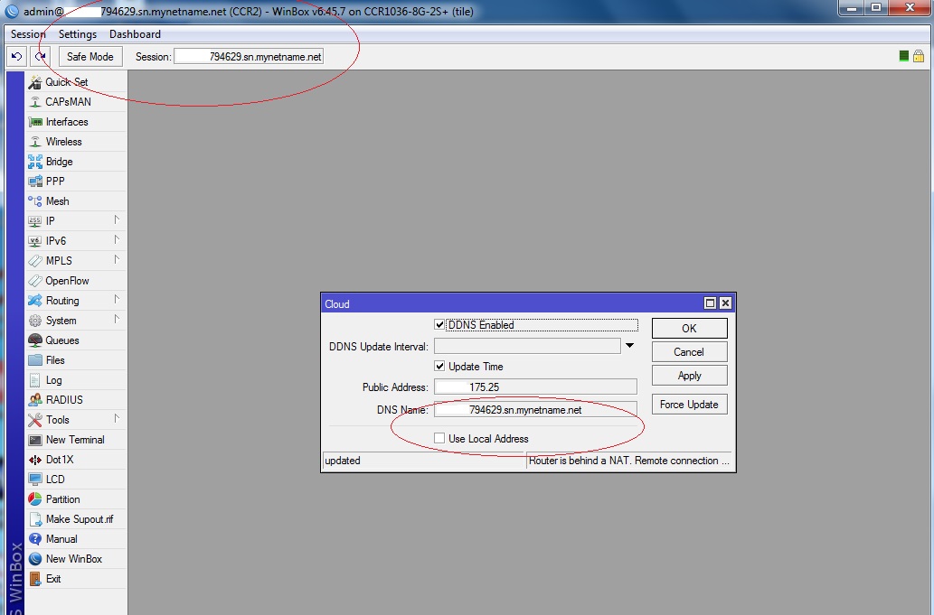Open the Dashboard menu
The image size is (934, 615).
[x=136, y=34]
